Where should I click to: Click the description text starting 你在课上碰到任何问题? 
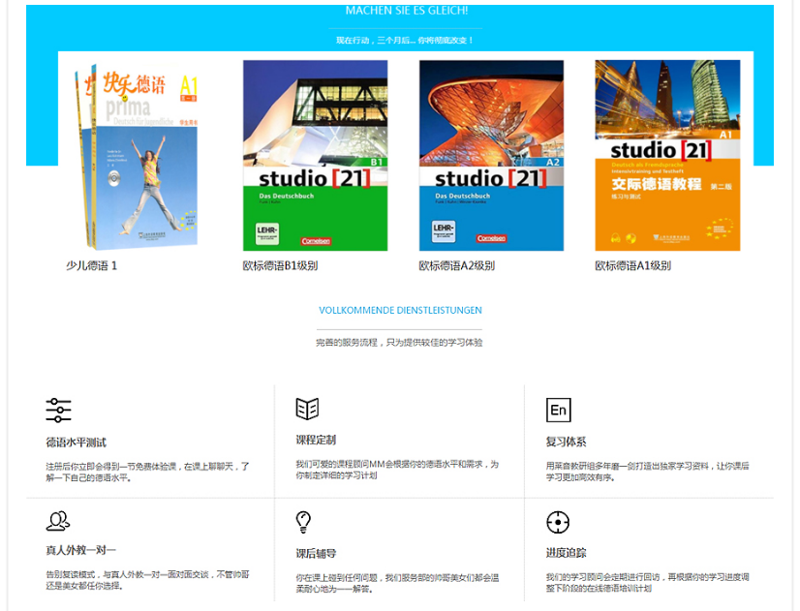(x=397, y=583)
